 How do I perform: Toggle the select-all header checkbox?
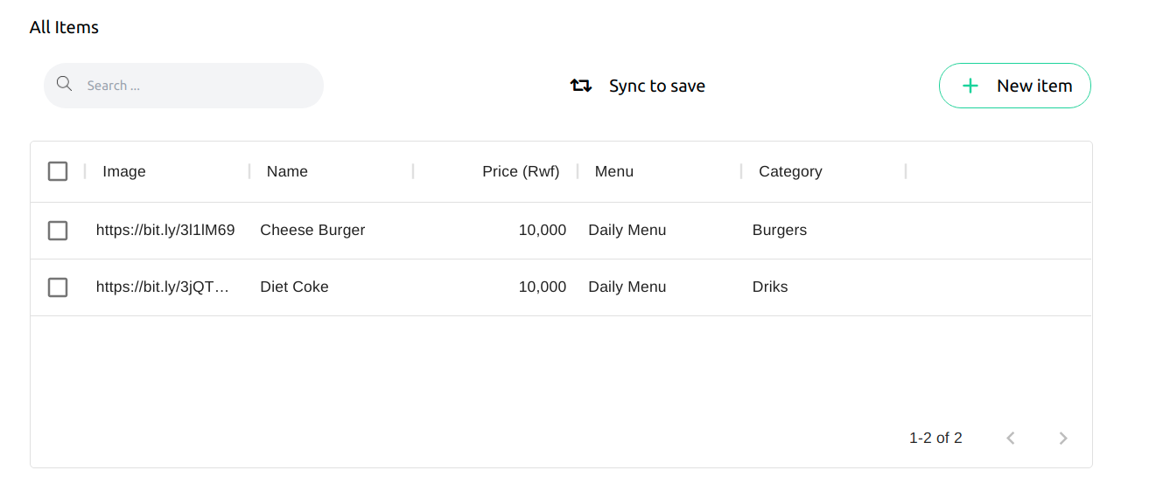click(58, 171)
